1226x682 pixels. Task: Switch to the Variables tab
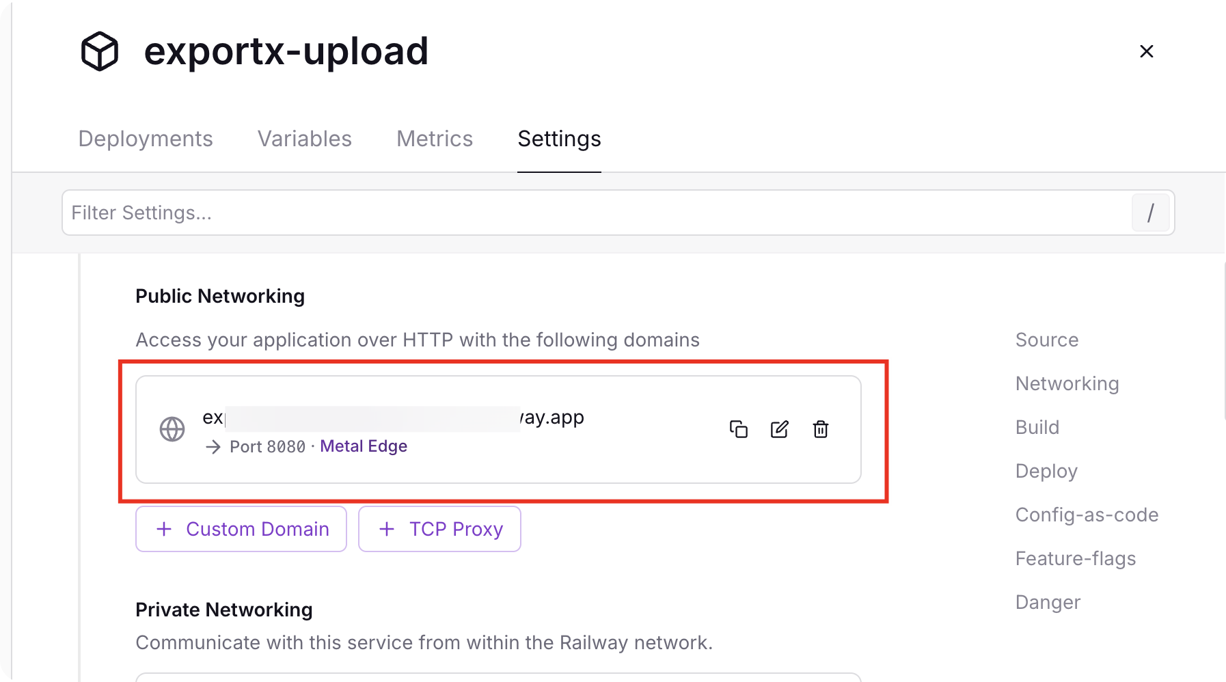[x=305, y=139]
